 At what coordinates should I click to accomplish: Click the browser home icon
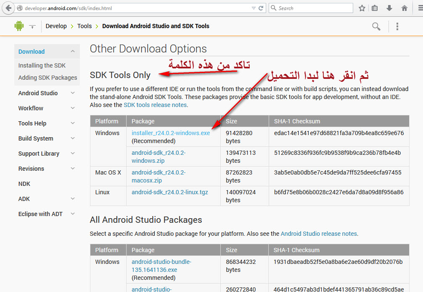[x=404, y=8]
